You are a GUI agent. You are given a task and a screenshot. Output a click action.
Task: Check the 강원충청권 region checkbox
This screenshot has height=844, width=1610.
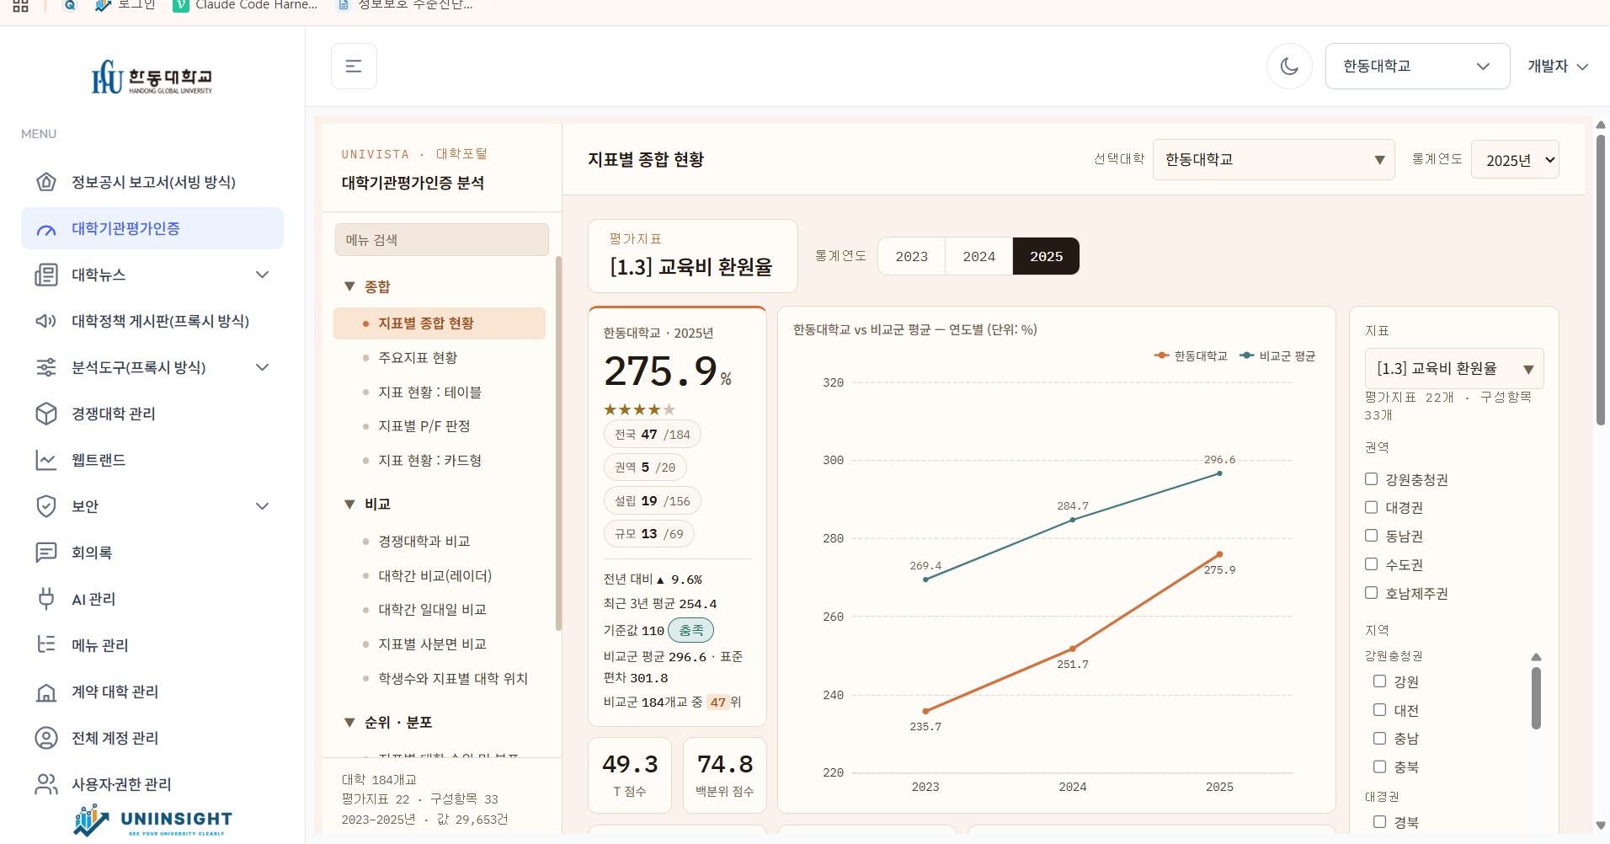(1371, 479)
